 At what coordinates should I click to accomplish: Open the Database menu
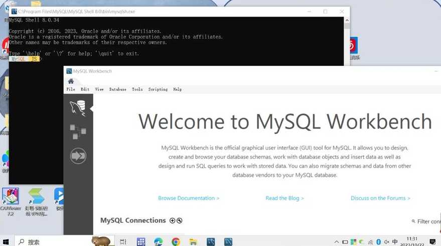click(117, 89)
